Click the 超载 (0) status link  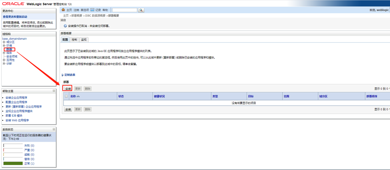click(x=29, y=155)
